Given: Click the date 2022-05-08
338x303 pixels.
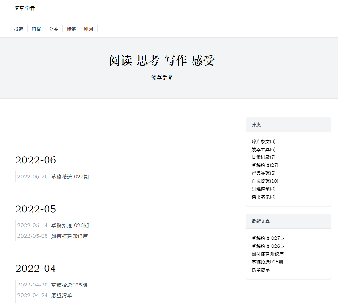Looking at the screenshot, I should tap(32, 236).
